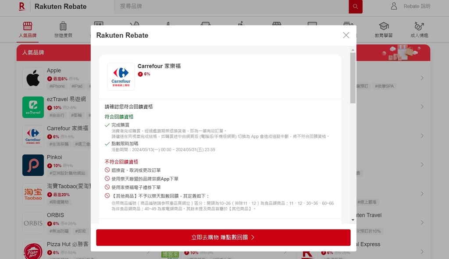Click the ORBIS brand logo
449x259 pixels.
pyautogui.click(x=33, y=223)
